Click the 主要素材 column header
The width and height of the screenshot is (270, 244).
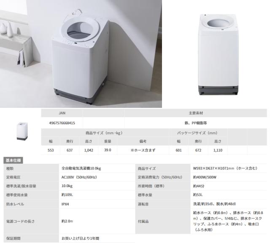196,113
